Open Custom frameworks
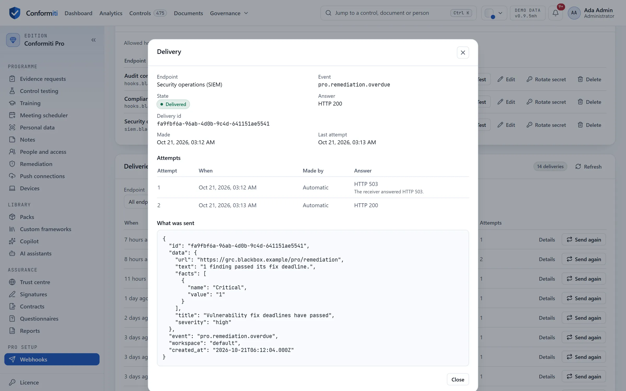Image resolution: width=626 pixels, height=391 pixels. [52, 229]
